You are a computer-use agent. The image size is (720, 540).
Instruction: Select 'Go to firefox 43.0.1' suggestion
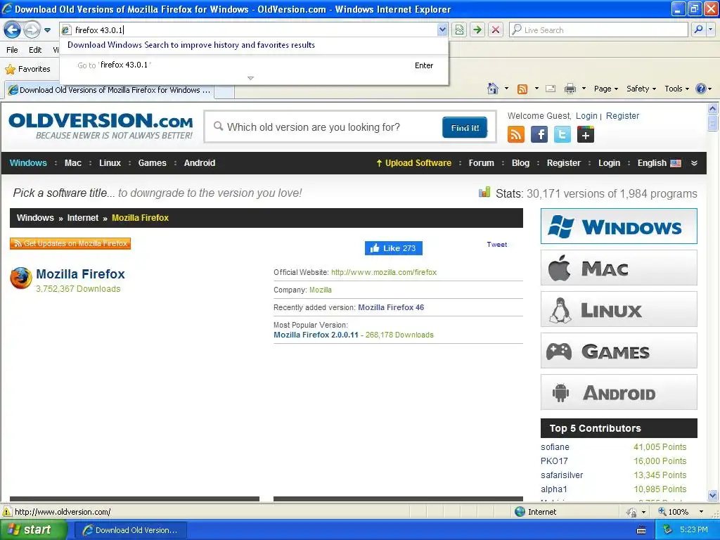pos(254,65)
